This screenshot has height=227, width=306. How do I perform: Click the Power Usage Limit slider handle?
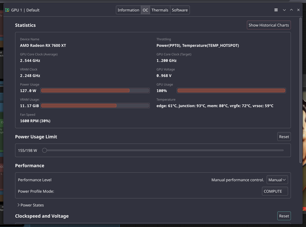tap(45, 150)
